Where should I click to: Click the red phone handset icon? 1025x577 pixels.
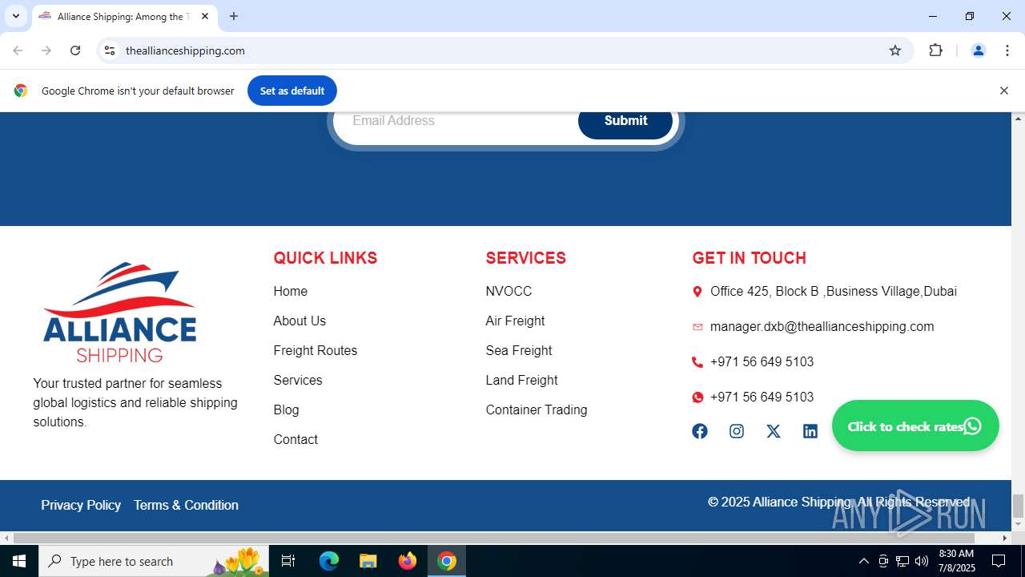click(697, 362)
